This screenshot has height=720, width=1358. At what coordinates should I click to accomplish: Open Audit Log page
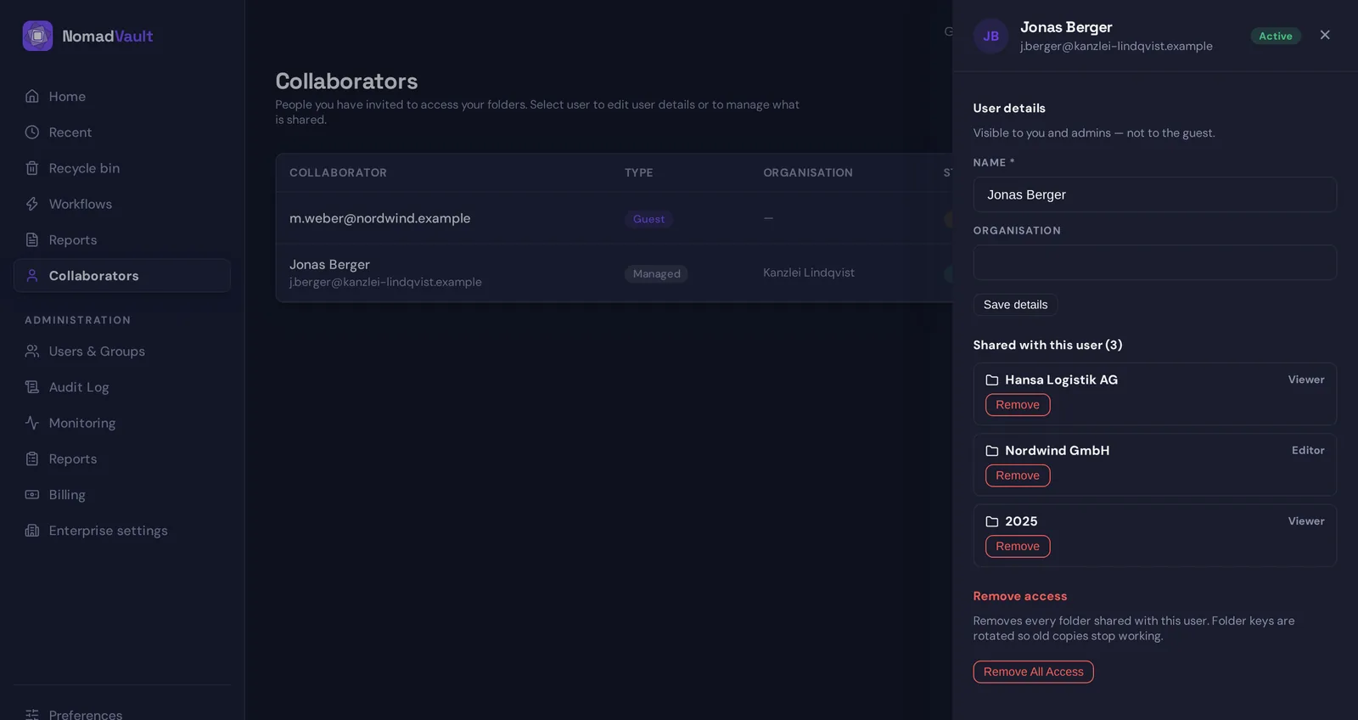(x=122, y=387)
